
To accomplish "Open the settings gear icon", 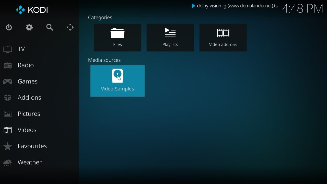I will pos(29,27).
